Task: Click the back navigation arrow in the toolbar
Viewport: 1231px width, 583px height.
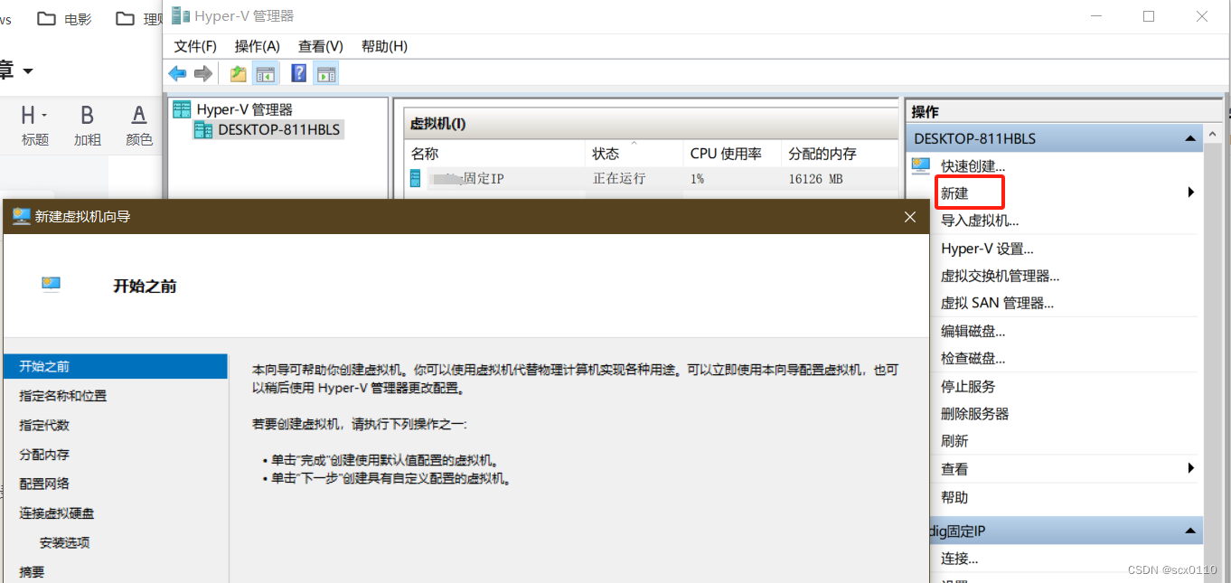Action: click(x=177, y=73)
